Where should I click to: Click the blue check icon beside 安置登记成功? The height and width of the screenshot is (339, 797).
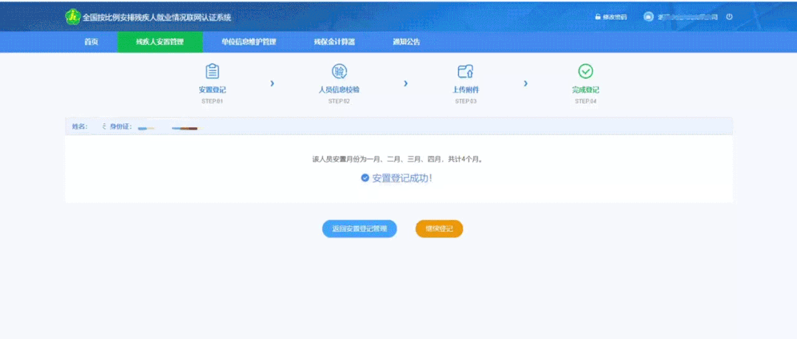[x=365, y=178]
